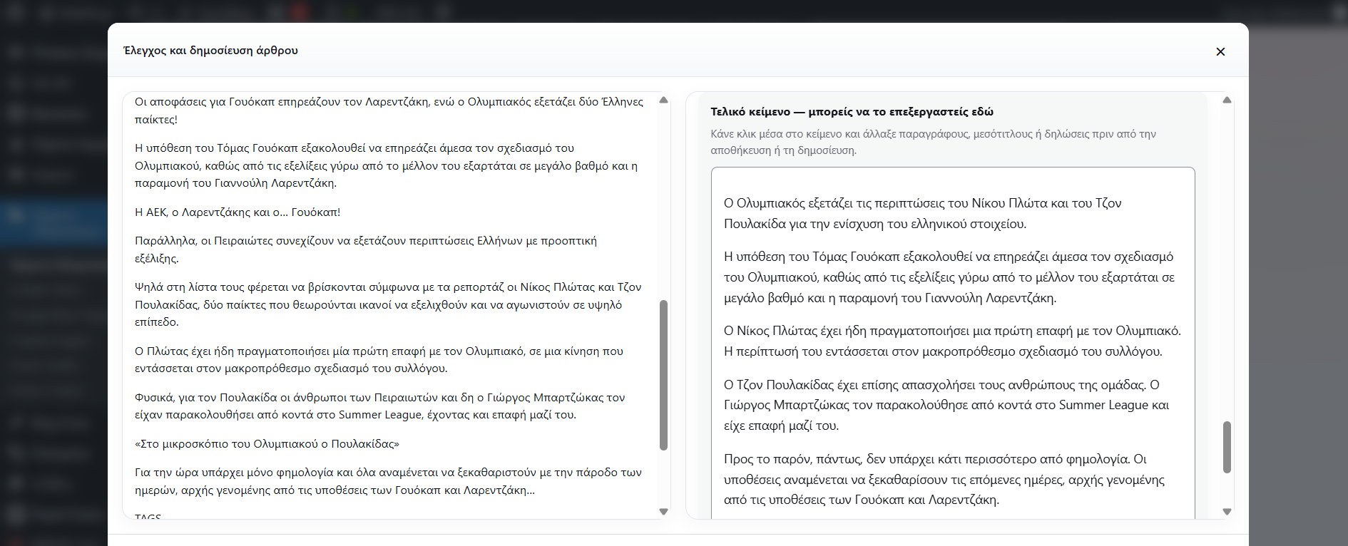Click the paragraph 'Φυσικά, για τον Πουλακίδα'
1348x546 pixels.
[x=380, y=406]
